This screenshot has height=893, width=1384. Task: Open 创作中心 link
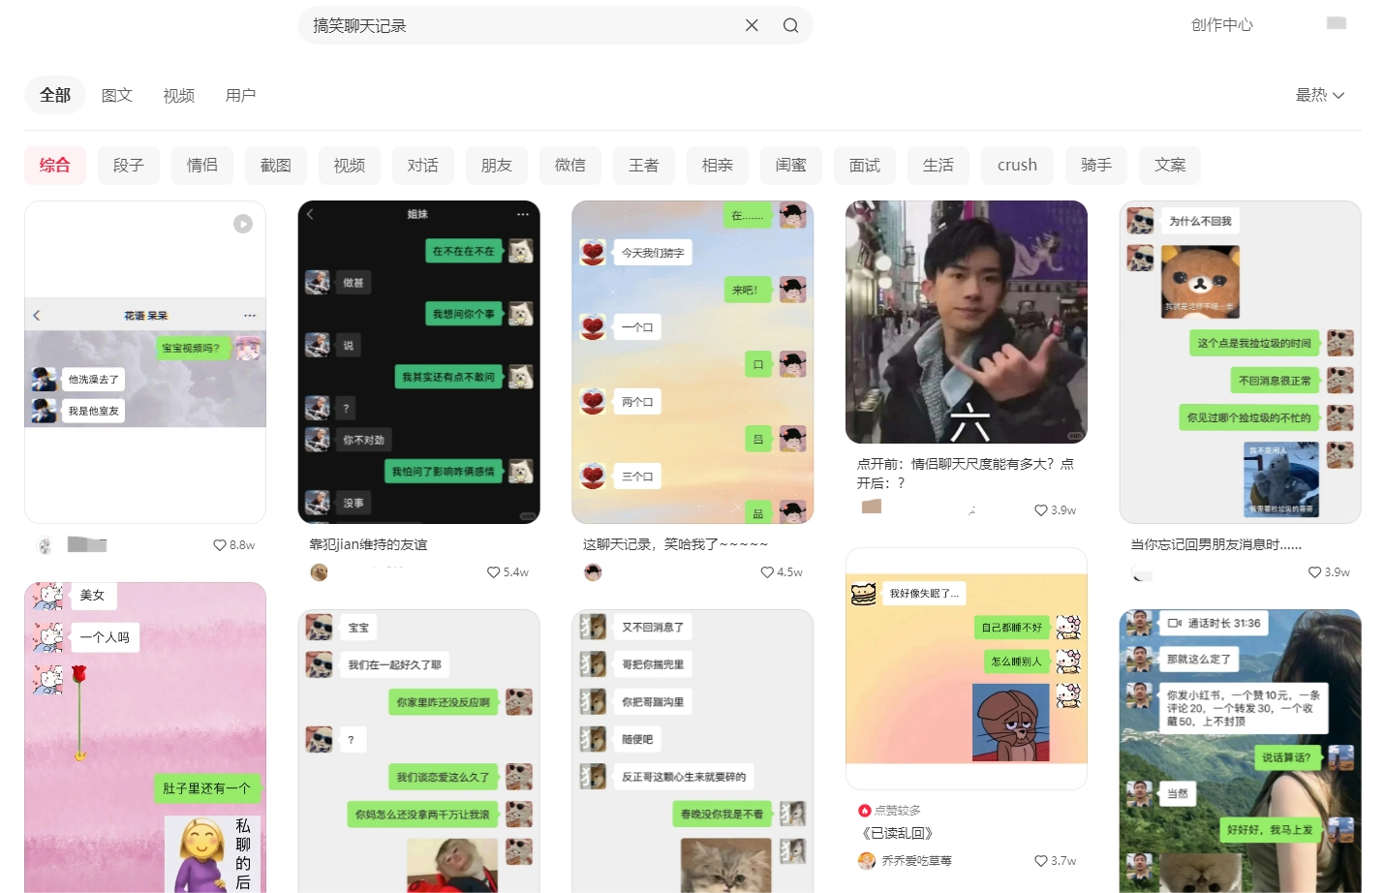coord(1221,25)
